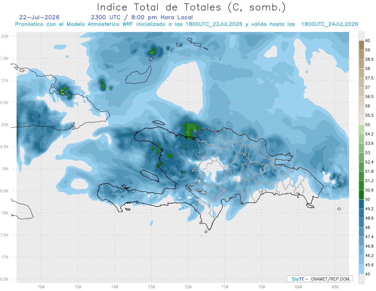
Task: Pick the blue swatch between 47.4 and 48
Action: point(361,232)
